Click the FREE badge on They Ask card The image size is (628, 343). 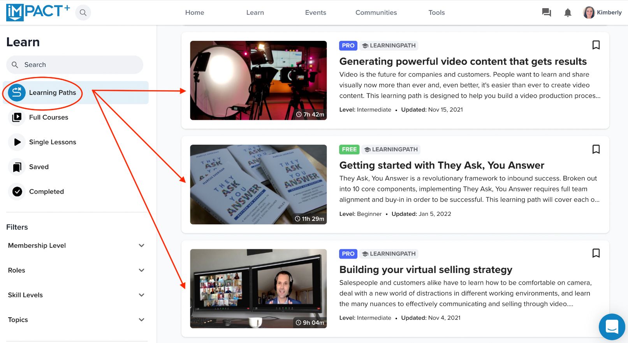[349, 149]
